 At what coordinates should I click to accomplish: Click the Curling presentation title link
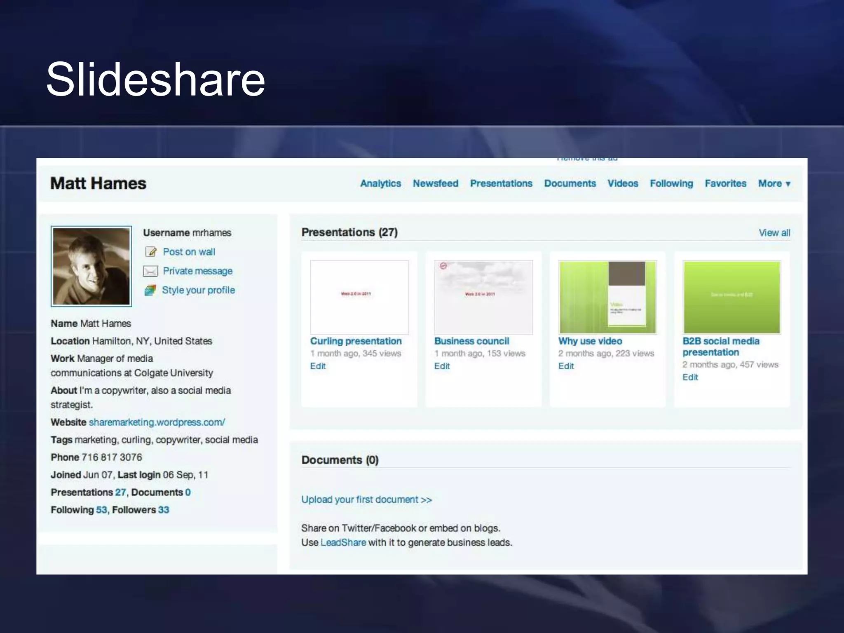coord(356,341)
